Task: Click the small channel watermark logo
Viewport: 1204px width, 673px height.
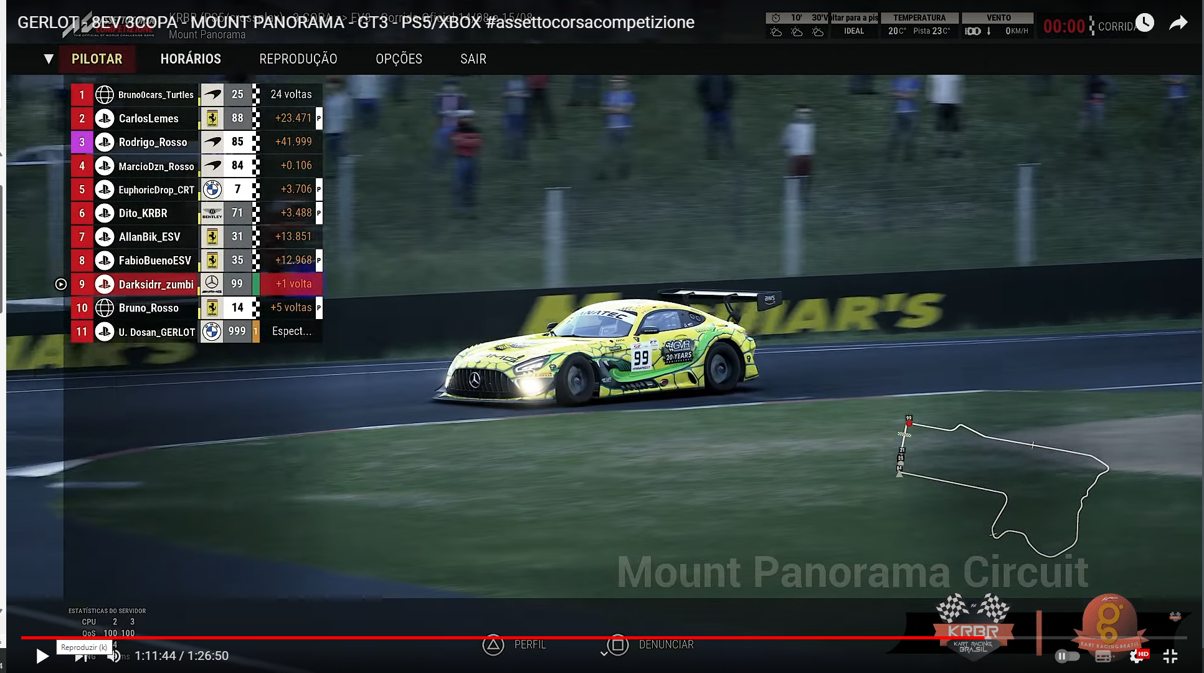Action: [1175, 616]
